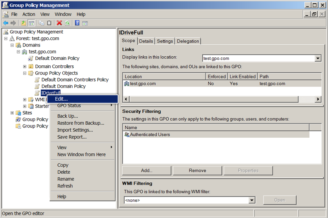
Task: Switch to the Delegation tab
Action: 188,41
